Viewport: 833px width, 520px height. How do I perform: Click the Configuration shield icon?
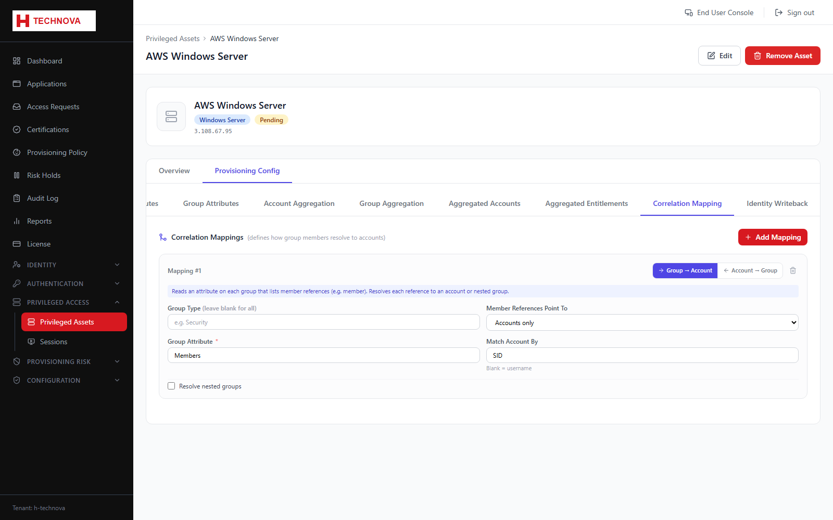click(x=17, y=380)
